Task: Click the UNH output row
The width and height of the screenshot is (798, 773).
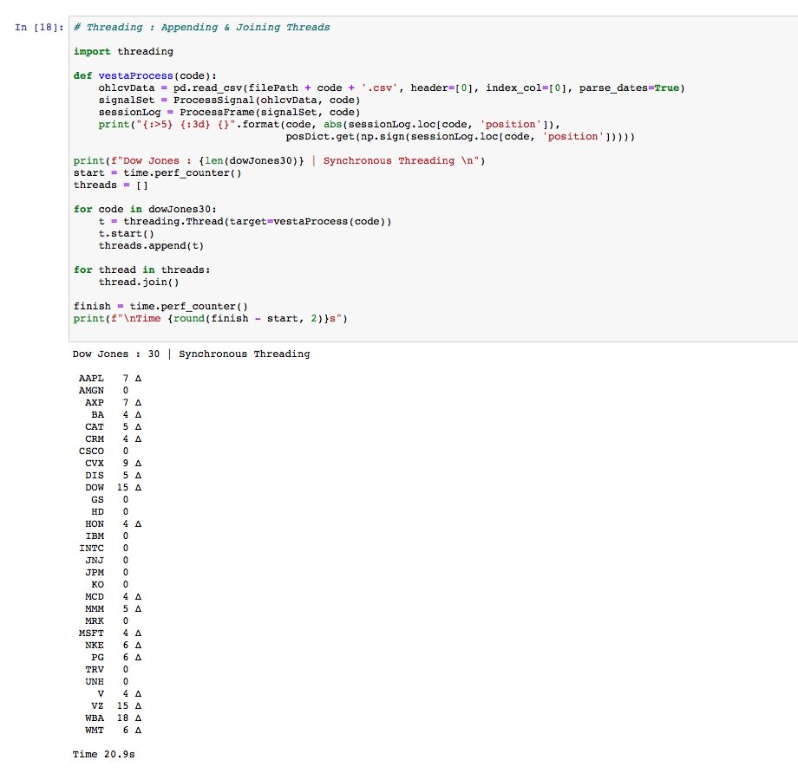Action: pos(107,682)
